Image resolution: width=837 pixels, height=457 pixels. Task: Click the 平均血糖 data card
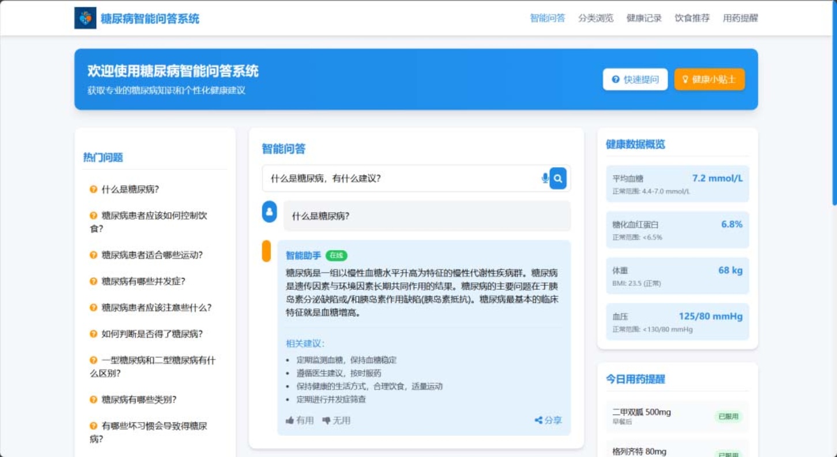(x=677, y=184)
